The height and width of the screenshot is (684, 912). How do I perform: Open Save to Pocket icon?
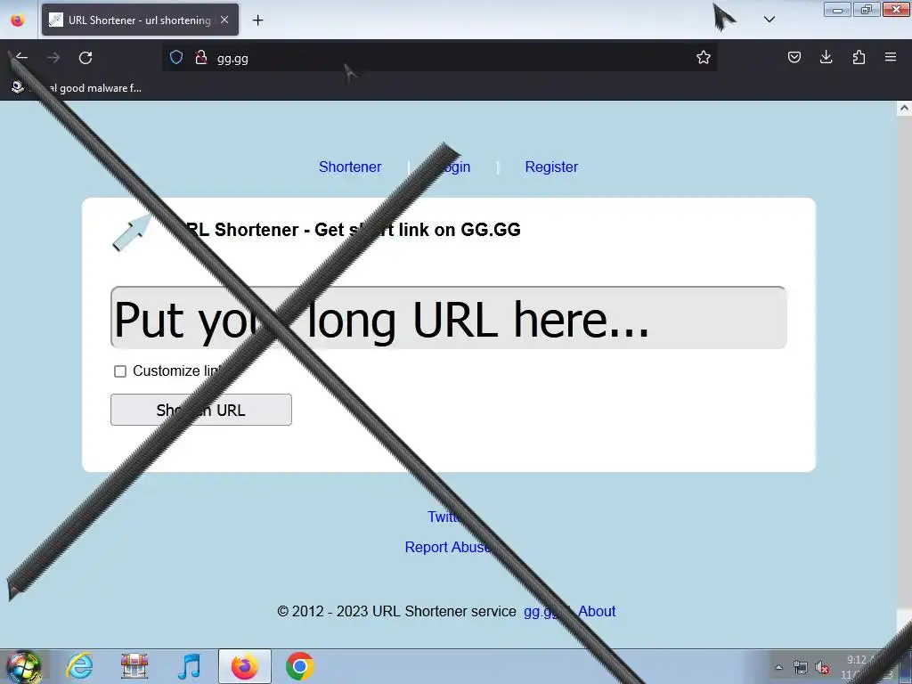tap(794, 57)
